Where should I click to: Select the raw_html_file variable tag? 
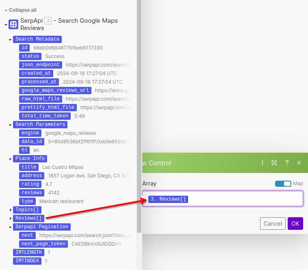coord(41,99)
